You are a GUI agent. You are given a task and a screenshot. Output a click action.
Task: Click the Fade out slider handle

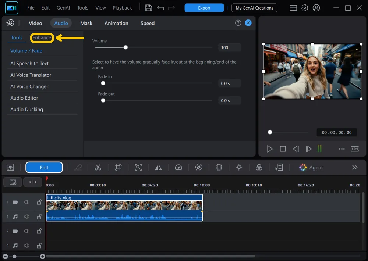tap(103, 100)
